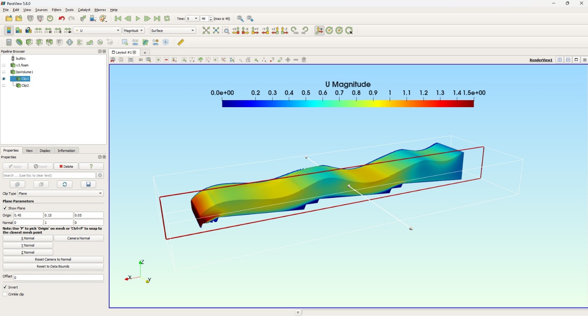
Task: Click the Rescale to data range icon
Action: pos(38,31)
